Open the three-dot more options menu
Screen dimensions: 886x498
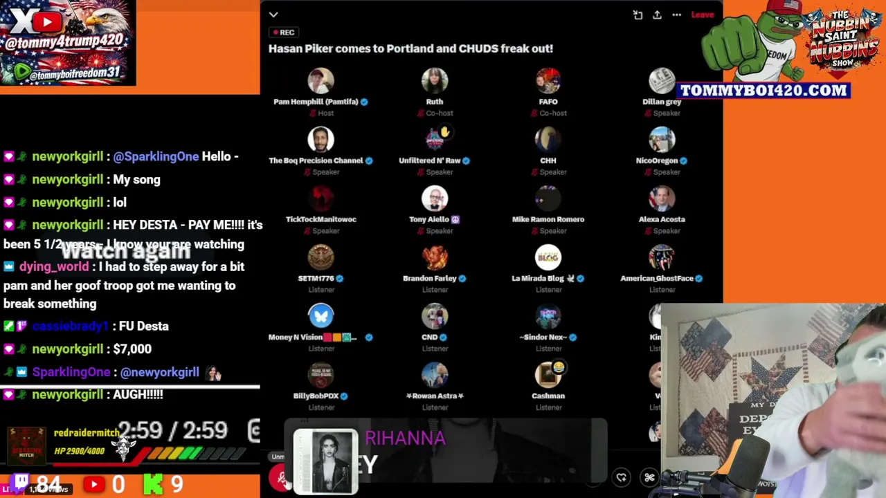coord(676,15)
